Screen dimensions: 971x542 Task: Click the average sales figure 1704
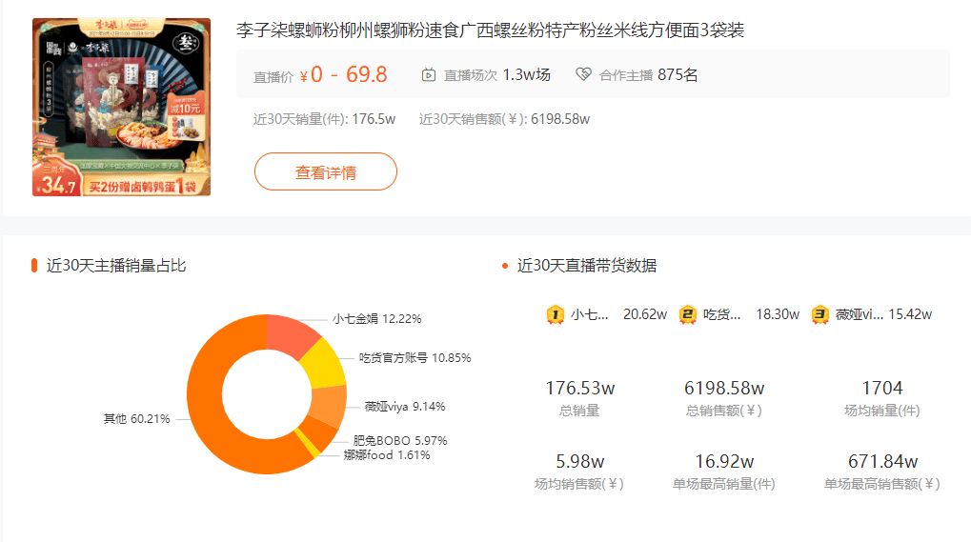tap(882, 388)
